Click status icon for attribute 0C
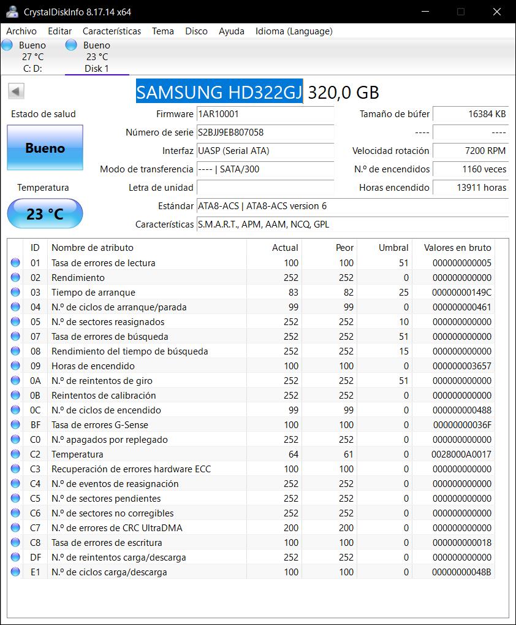The height and width of the screenshot is (625, 516). click(x=15, y=410)
